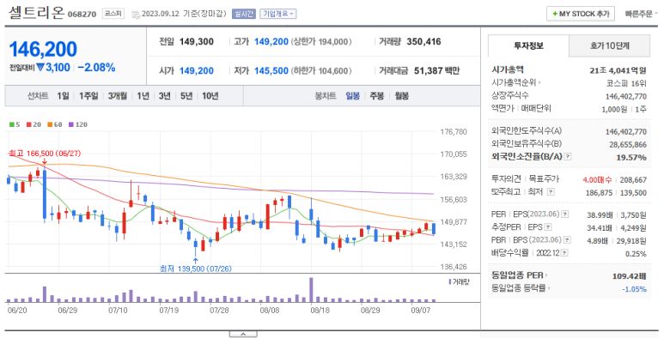
Task: Show the 월봉 monthly candle chart
Action: click(401, 96)
